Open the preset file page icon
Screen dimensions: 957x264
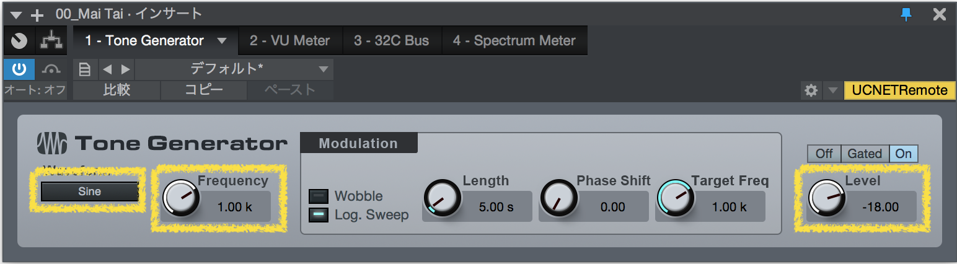pyautogui.click(x=84, y=69)
